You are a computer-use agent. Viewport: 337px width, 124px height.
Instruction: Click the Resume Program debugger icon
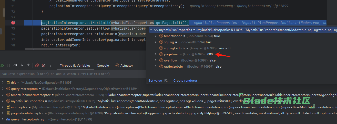pos(2,66)
